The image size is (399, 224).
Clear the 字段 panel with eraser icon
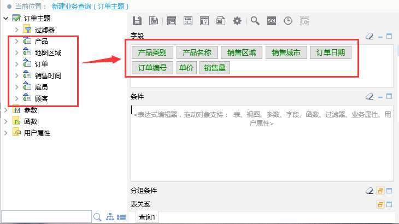coord(369,37)
